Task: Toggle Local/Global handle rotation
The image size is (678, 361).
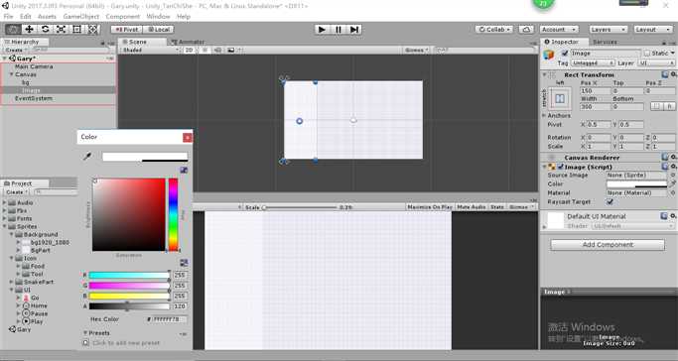Action: [159, 30]
